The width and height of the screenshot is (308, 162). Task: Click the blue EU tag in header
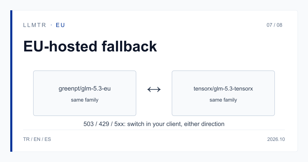(x=61, y=25)
